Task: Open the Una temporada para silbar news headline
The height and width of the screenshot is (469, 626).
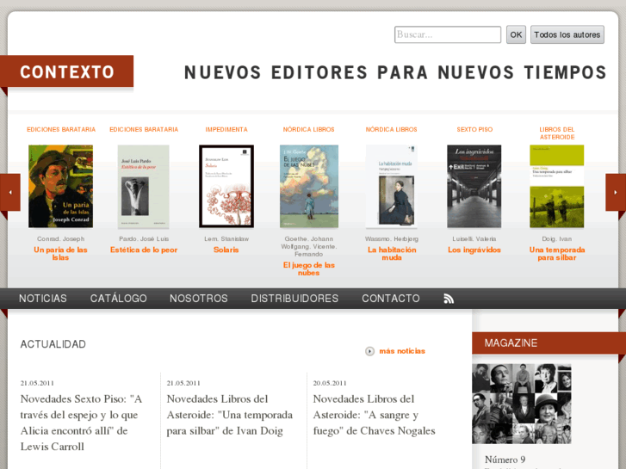Action: click(230, 415)
